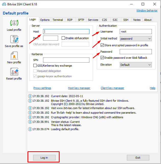
Task: Expand the Initial method dropdown
Action: click(x=136, y=39)
